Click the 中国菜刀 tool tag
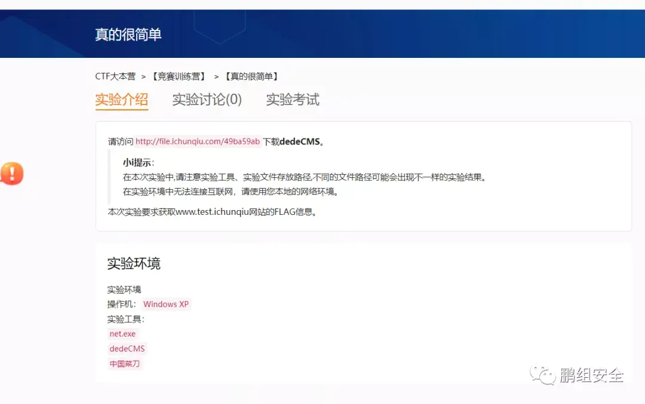645x404 pixels. click(x=125, y=364)
